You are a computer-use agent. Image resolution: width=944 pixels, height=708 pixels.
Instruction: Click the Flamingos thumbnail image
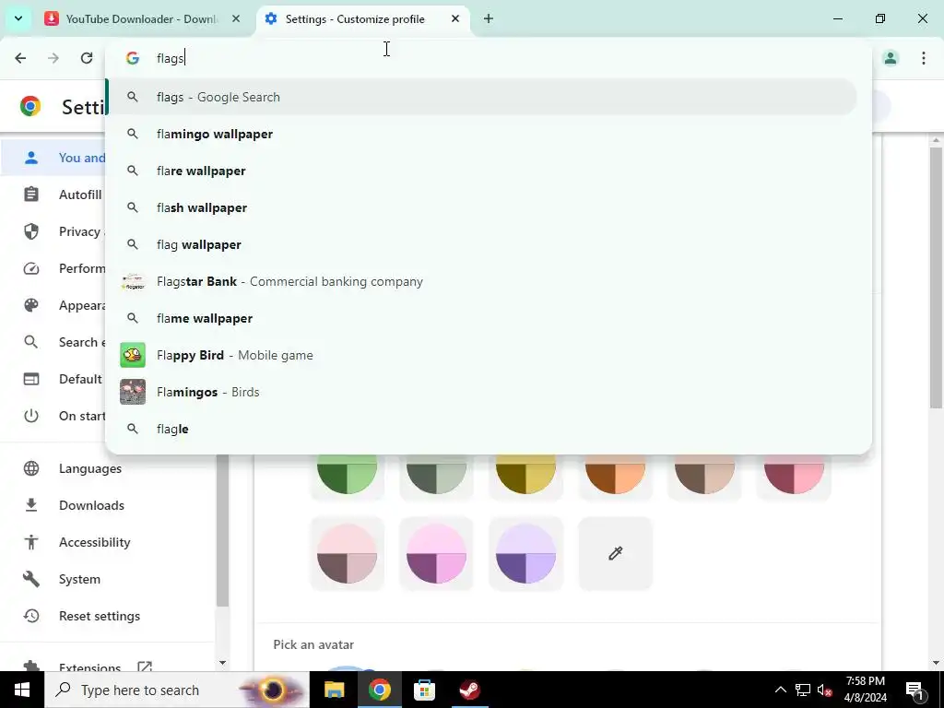point(133,392)
